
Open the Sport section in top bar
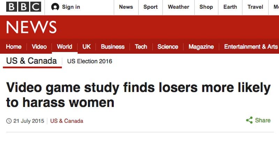pos(151,7)
